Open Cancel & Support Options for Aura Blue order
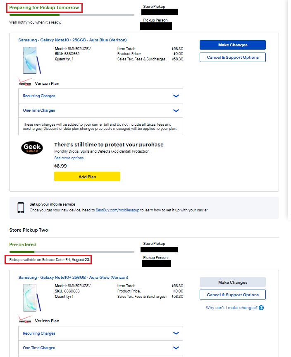 coord(233,58)
